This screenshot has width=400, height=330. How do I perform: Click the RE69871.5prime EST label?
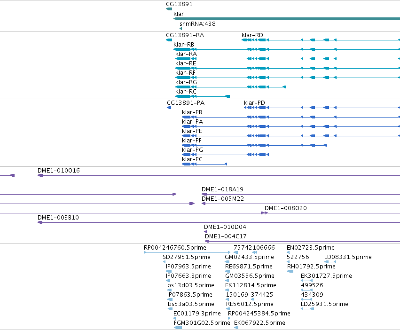coord(249,267)
